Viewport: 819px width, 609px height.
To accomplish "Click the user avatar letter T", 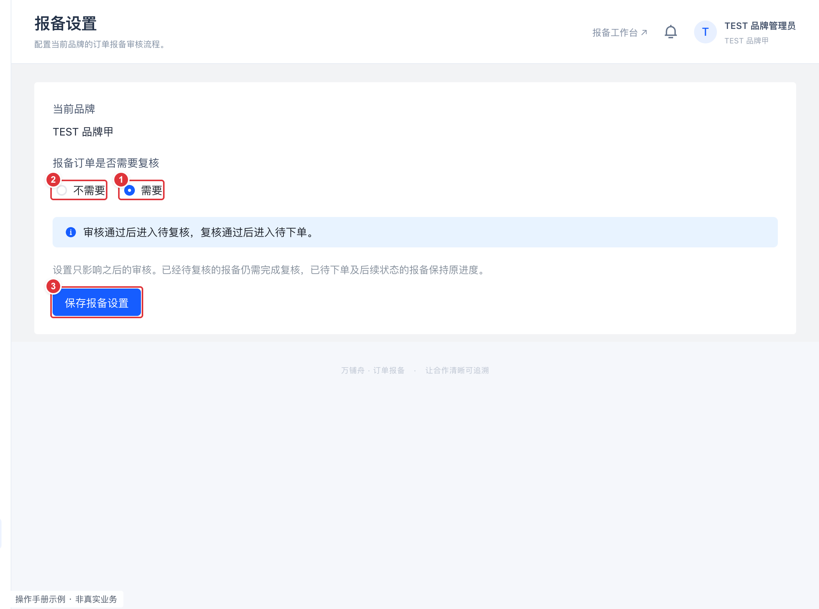I will pos(705,32).
